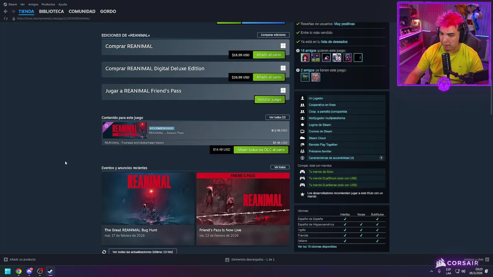Click the Un jugador person icon

pyautogui.click(x=302, y=98)
